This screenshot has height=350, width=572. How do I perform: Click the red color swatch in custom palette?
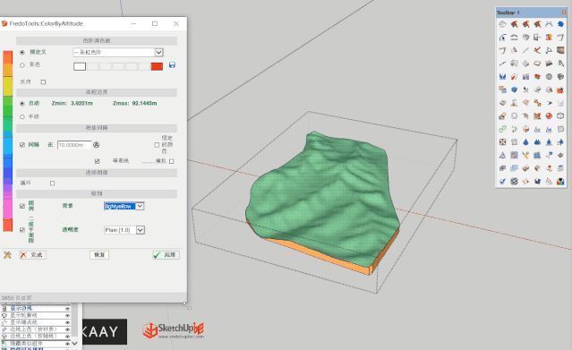[157, 66]
